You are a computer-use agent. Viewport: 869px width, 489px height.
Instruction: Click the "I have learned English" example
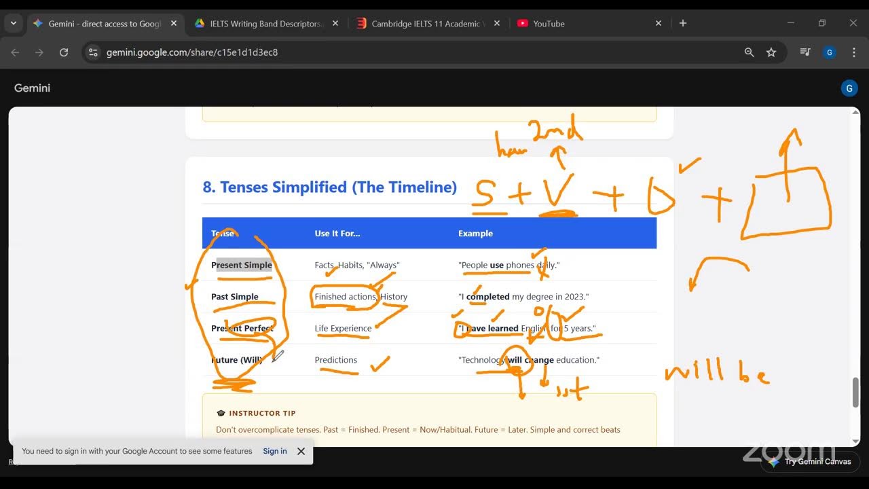coord(527,328)
